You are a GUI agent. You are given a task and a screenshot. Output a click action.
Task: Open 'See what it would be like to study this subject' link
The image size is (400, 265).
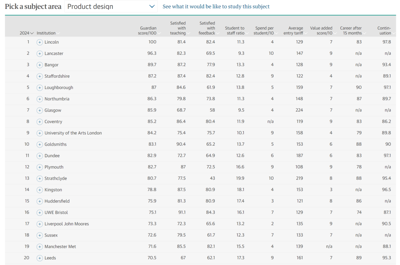click(x=216, y=7)
